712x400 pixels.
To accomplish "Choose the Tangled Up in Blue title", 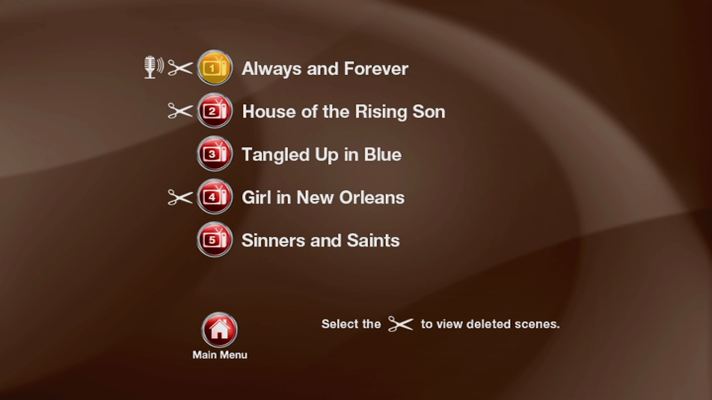I will pyautogui.click(x=321, y=155).
